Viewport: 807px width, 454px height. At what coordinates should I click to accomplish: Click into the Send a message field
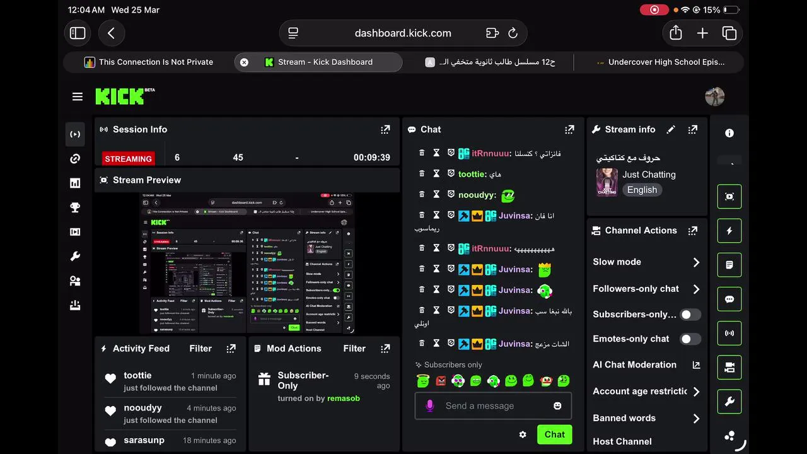coord(493,406)
